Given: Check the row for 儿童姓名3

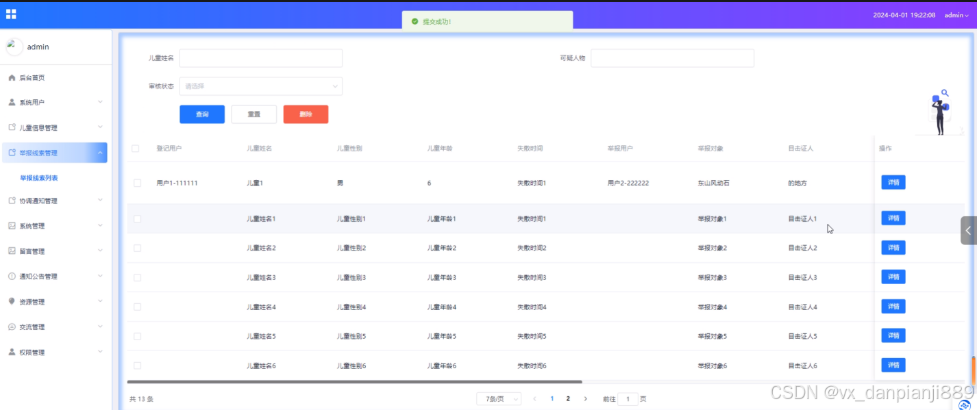Looking at the screenshot, I should coord(137,277).
